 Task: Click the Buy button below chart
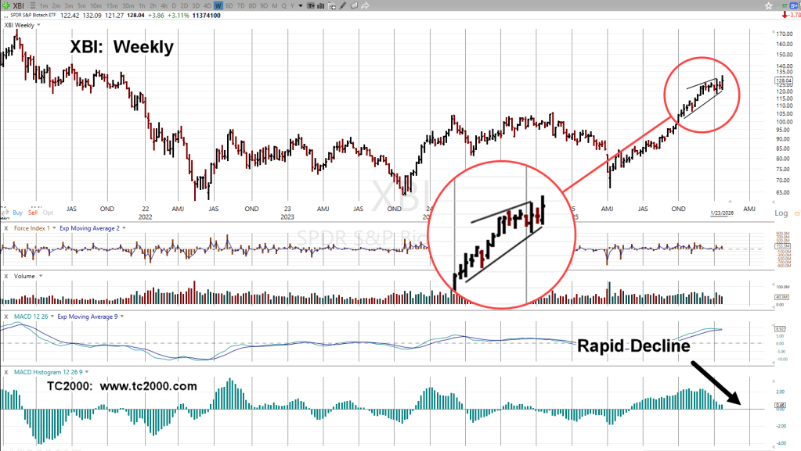17,213
